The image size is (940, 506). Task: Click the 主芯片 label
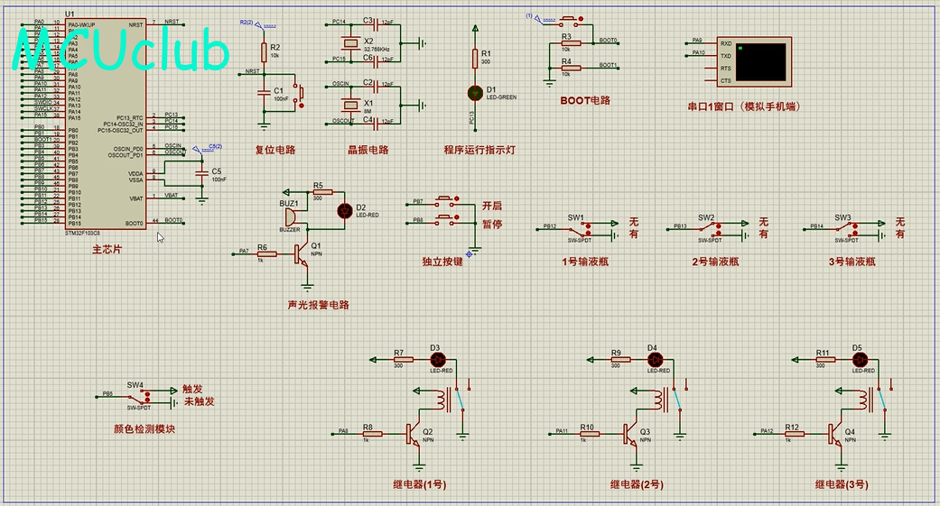(107, 249)
